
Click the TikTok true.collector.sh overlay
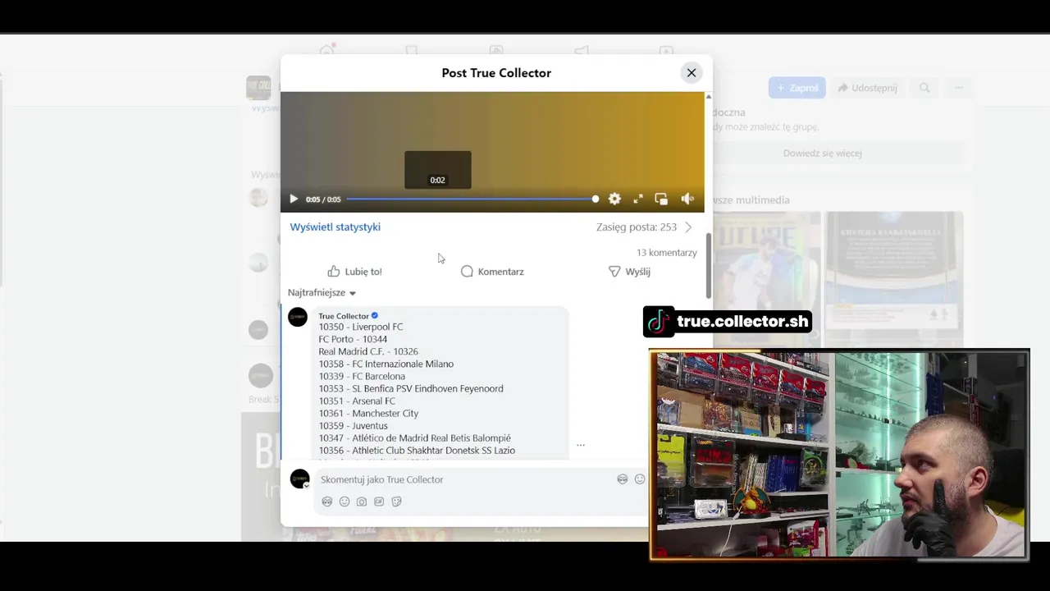(728, 322)
